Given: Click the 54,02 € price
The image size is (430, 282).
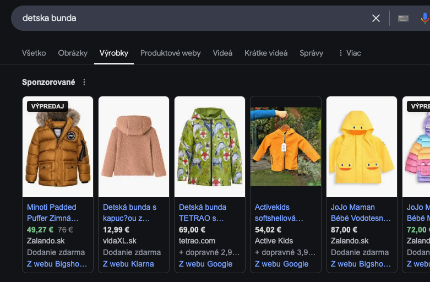Looking at the screenshot, I should coord(268,230).
